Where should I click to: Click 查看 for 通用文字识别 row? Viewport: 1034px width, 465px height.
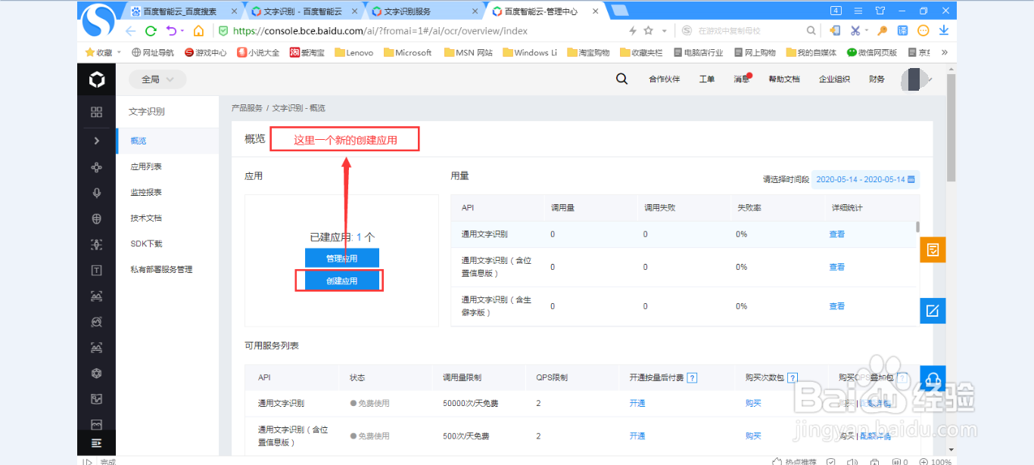tap(836, 234)
